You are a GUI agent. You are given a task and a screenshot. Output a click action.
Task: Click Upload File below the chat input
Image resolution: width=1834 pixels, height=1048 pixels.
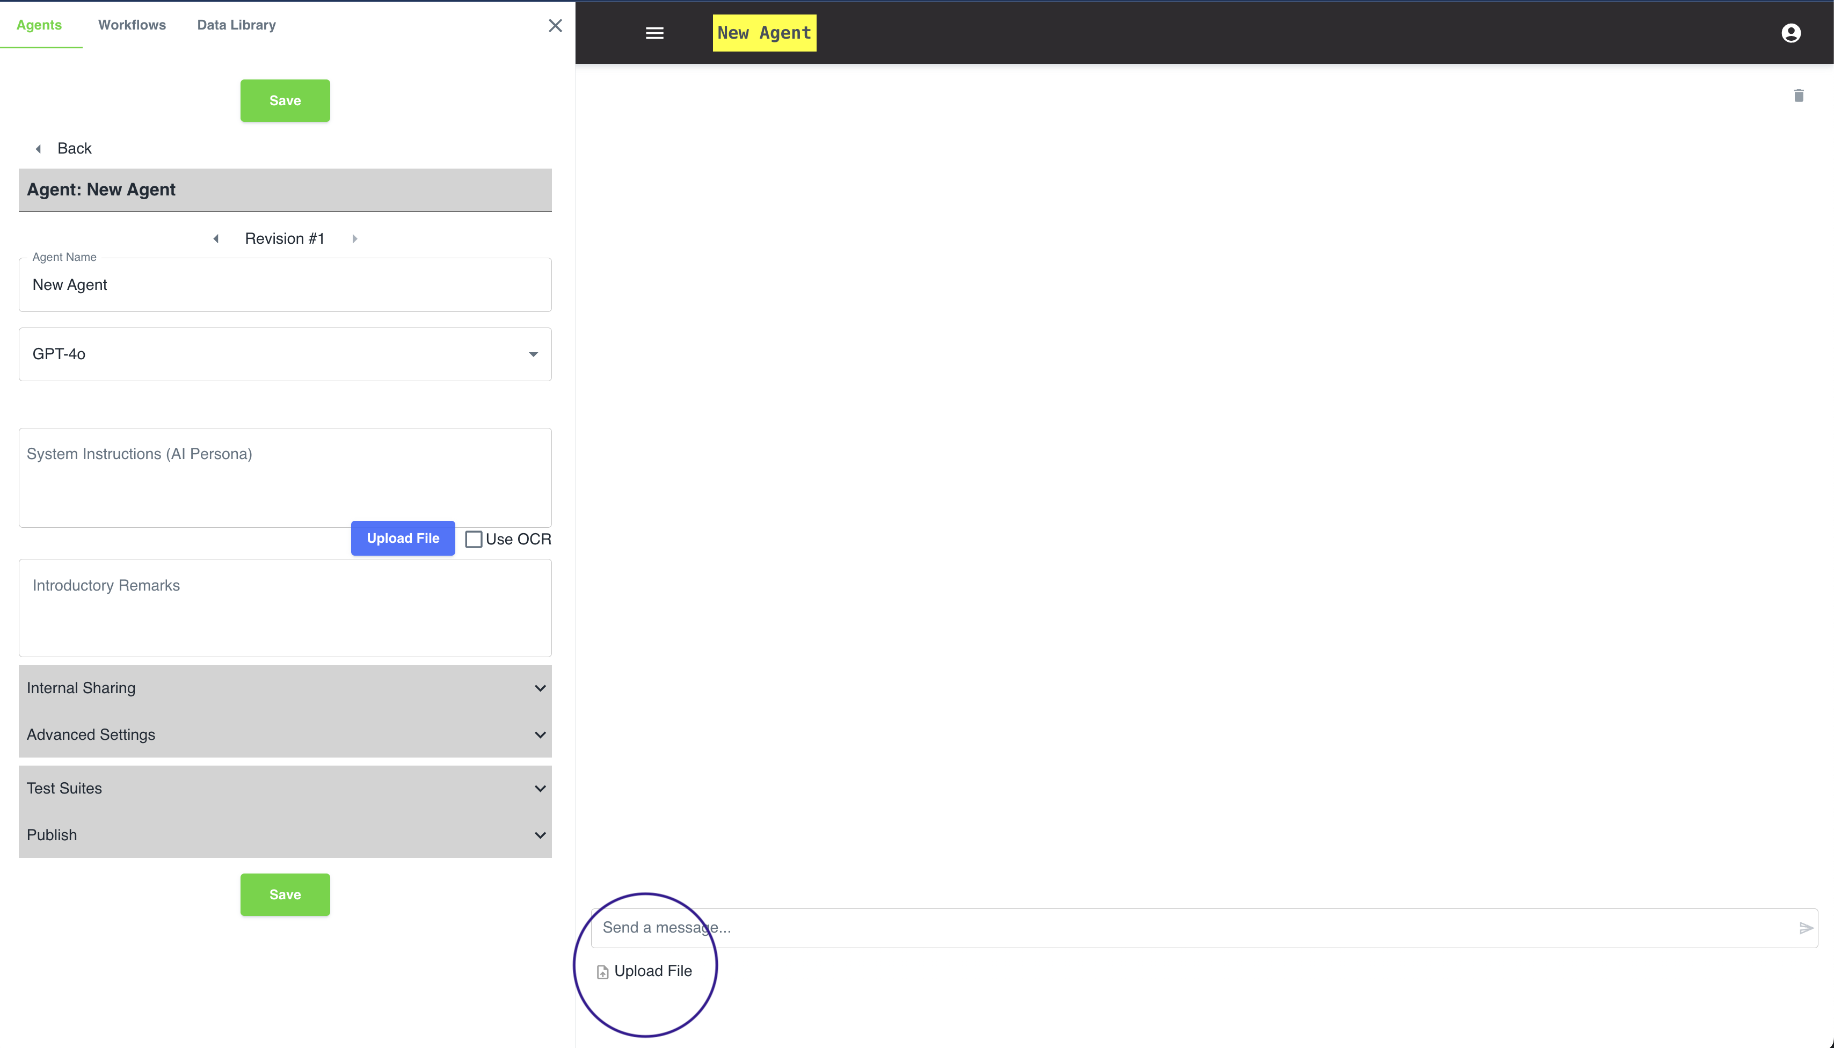tap(644, 972)
